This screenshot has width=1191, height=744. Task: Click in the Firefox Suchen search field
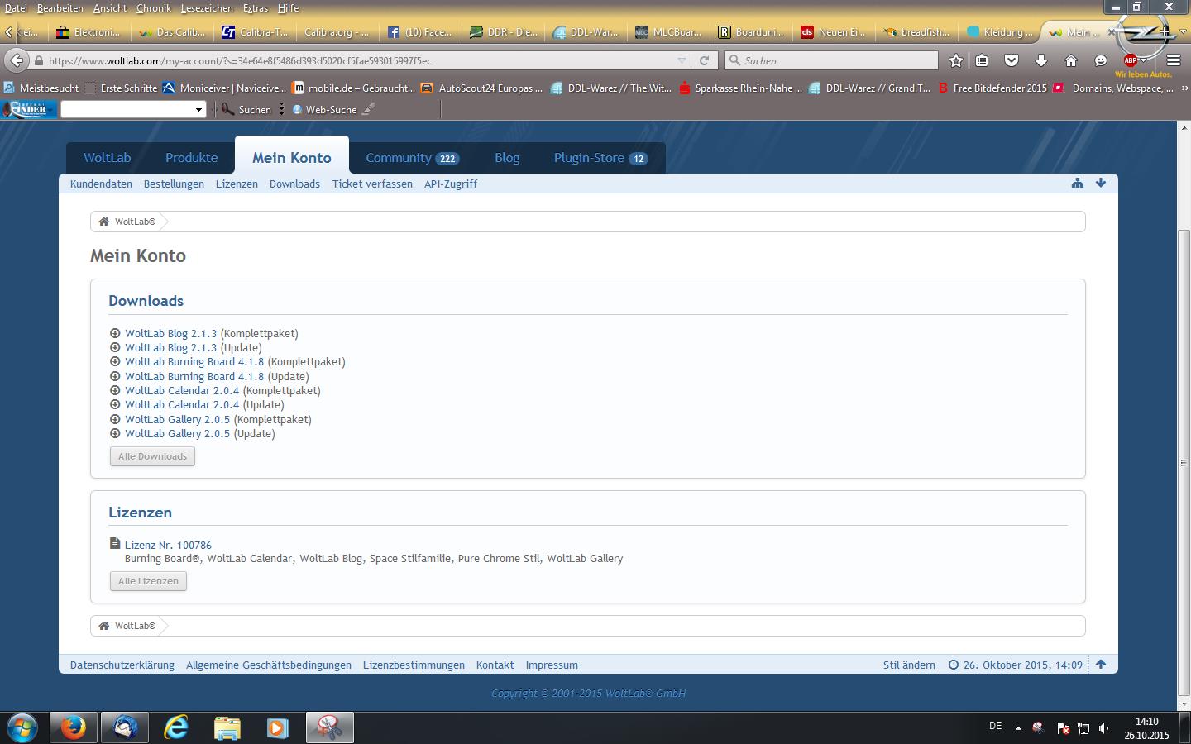(x=835, y=60)
